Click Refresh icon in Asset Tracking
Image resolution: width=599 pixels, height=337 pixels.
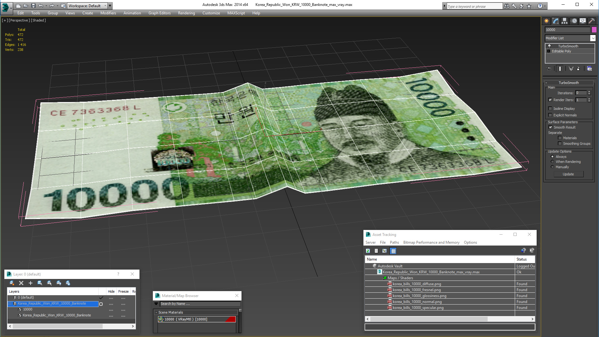click(x=368, y=251)
